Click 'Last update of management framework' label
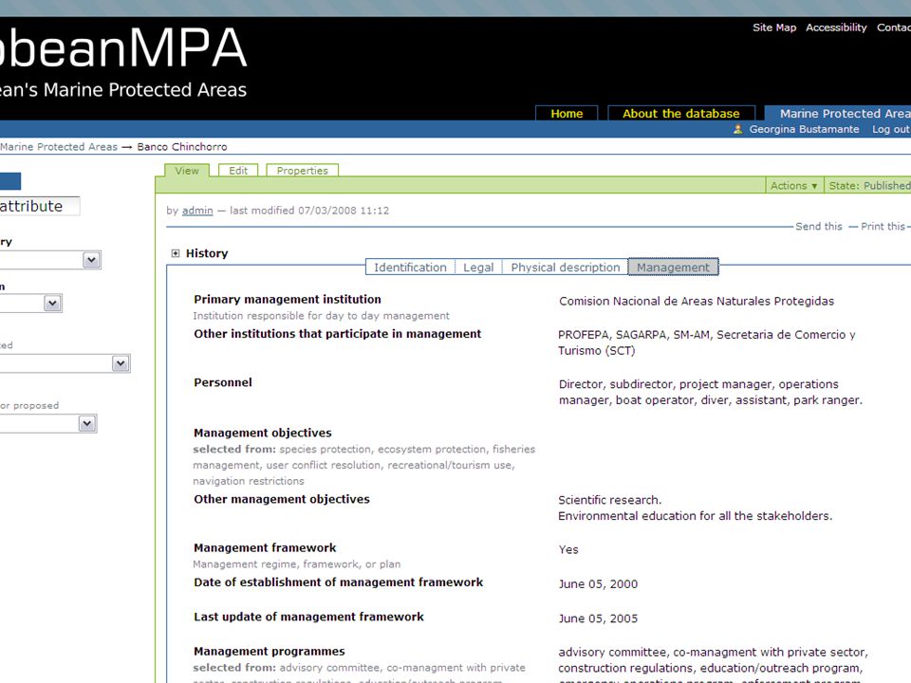The image size is (911, 683). (308, 617)
